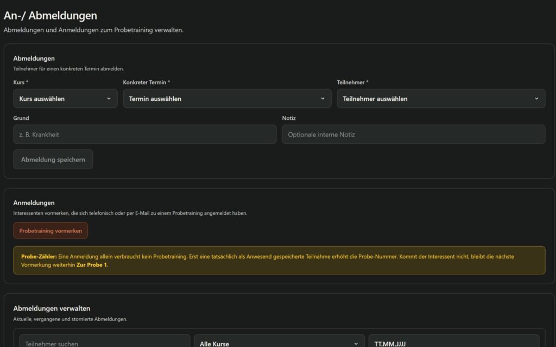Click the 'Zur Probe 1' bold text

tap(91, 265)
